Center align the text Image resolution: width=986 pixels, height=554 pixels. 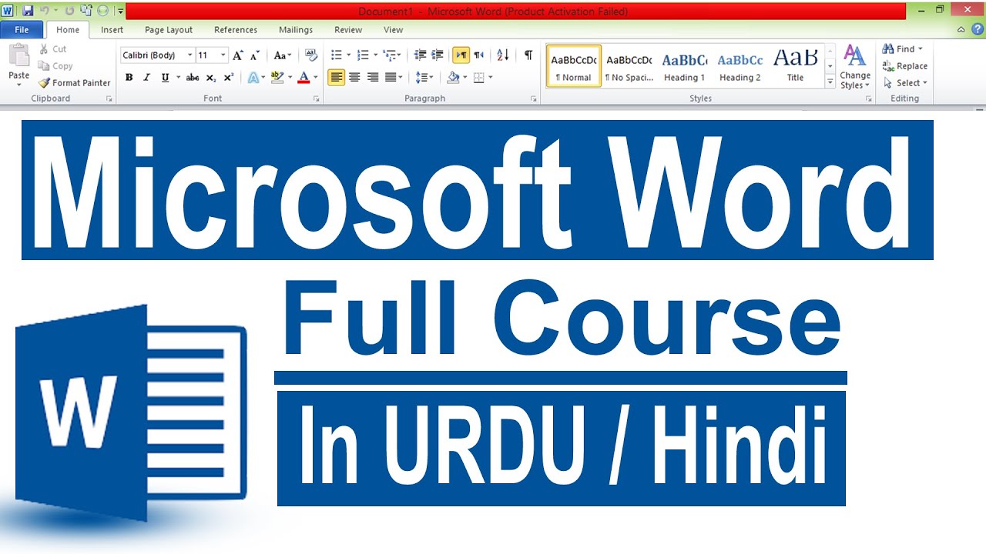coord(354,78)
